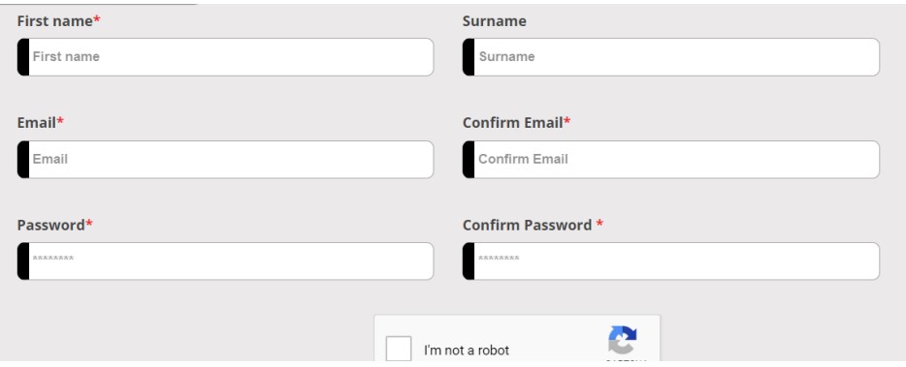Focus the Password entry box

225,261
